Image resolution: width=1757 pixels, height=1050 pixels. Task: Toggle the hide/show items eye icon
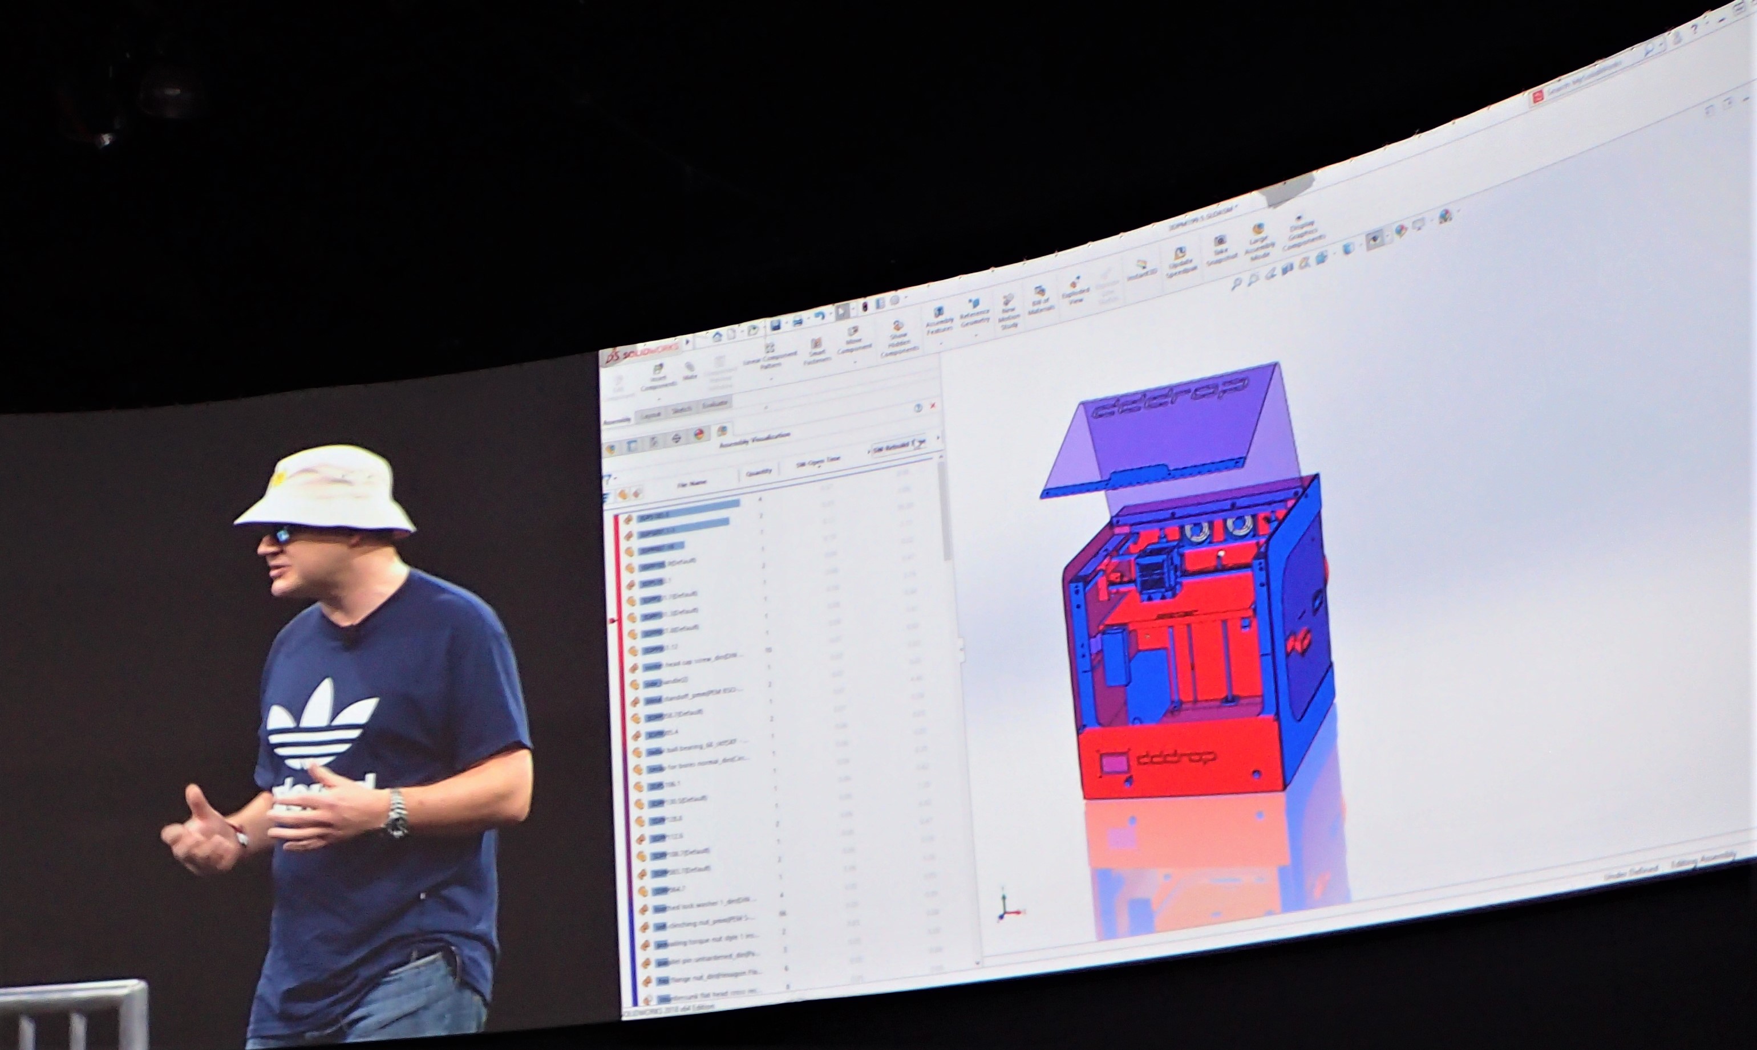[x=1374, y=241]
